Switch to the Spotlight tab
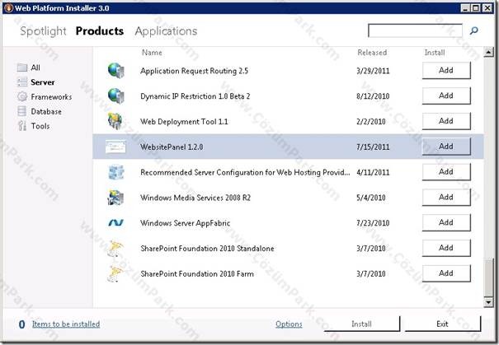Viewport: 499px width, 345px height. (43, 30)
